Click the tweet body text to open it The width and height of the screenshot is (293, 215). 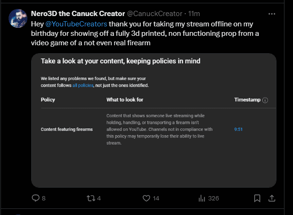coord(145,33)
